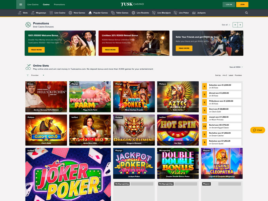268x201 pixels.
Task: Click the Live Poker cards icon
Action: [x=175, y=13]
